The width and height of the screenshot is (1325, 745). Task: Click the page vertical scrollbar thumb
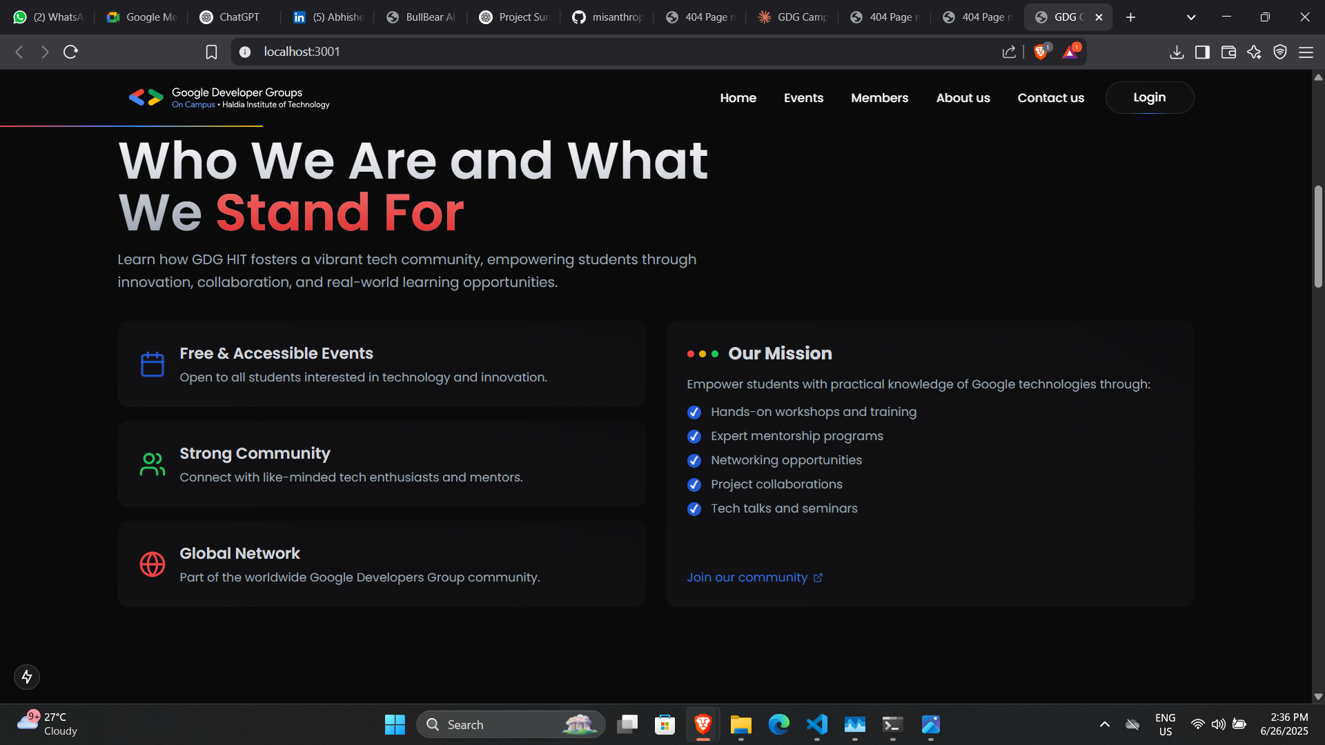coord(1318,237)
